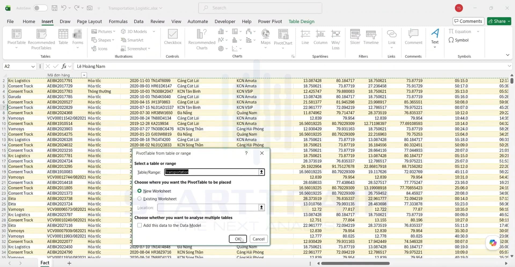Screen dimensions: 515x267
Task: Insert a Column sparkline
Action: tap(320, 37)
